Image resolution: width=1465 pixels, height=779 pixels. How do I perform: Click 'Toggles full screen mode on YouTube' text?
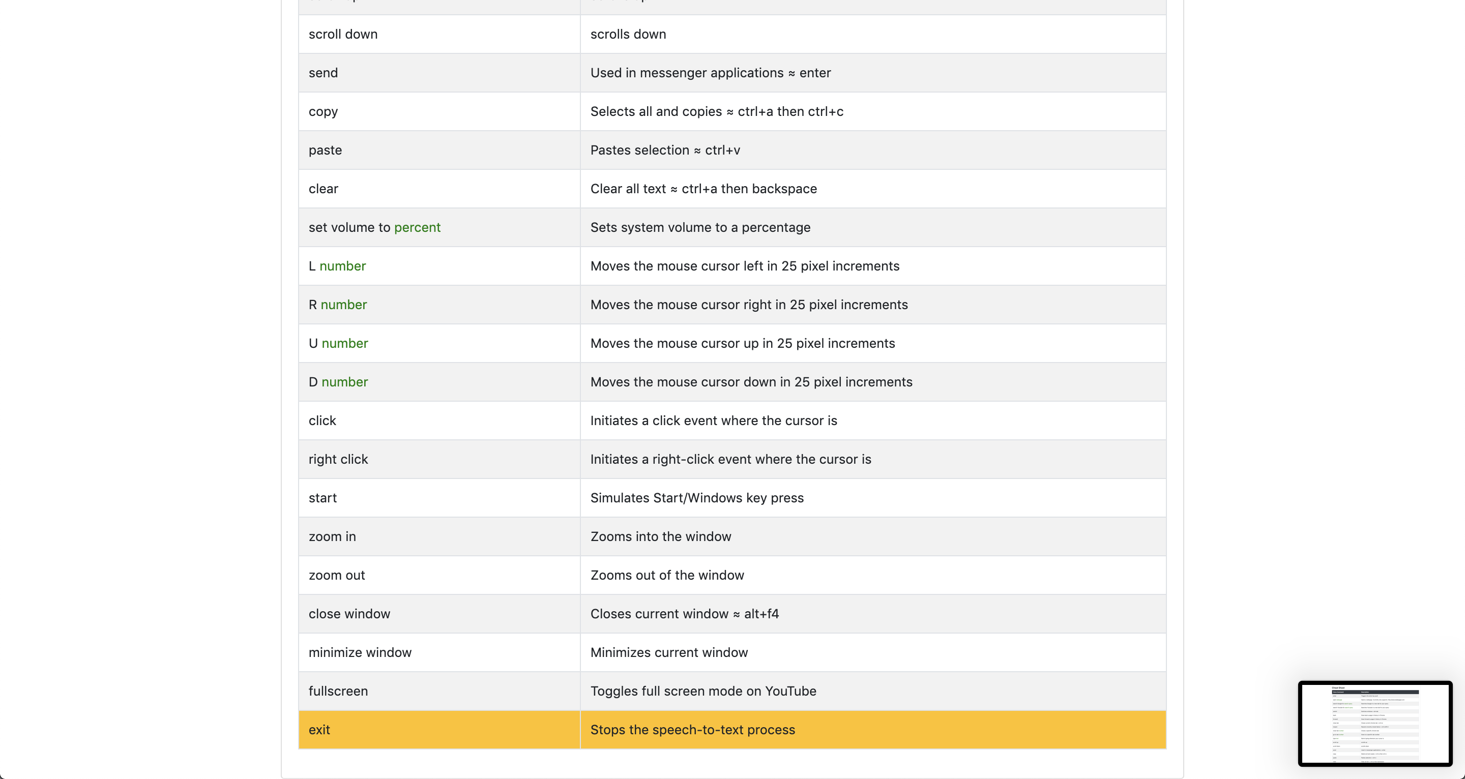coord(703,692)
